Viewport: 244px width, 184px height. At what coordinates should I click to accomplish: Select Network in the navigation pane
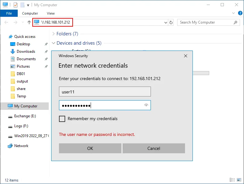(21, 146)
